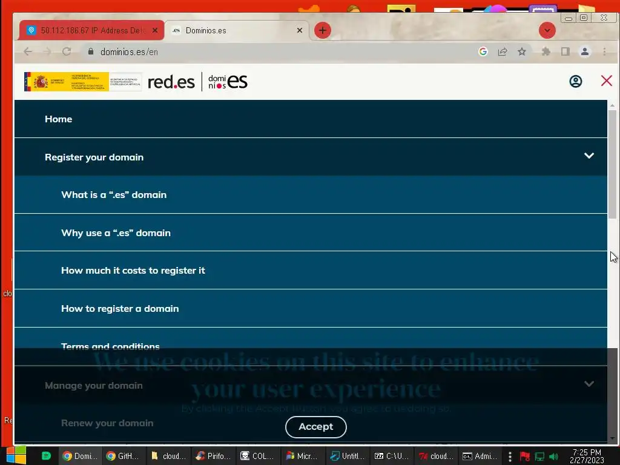620x465 pixels.
Task: Switch to GitH... Chrome taskbar window
Action: tap(124, 456)
